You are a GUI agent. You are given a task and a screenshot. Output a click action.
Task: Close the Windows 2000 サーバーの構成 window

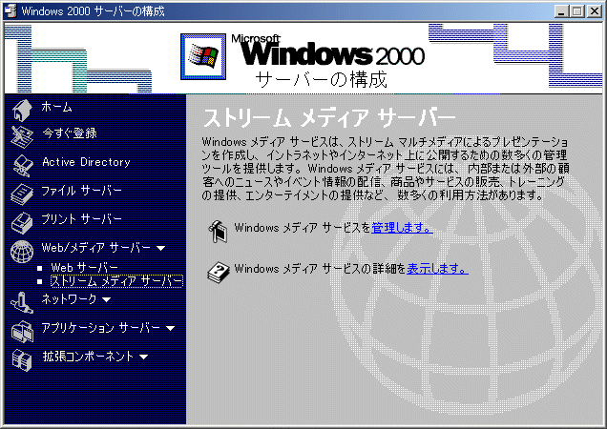coord(595,10)
